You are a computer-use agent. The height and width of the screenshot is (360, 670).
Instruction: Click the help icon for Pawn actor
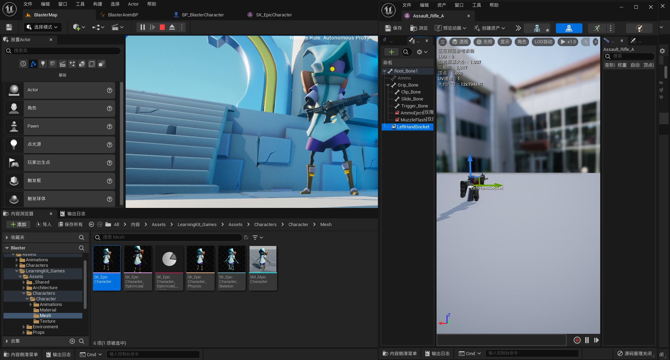tap(110, 127)
